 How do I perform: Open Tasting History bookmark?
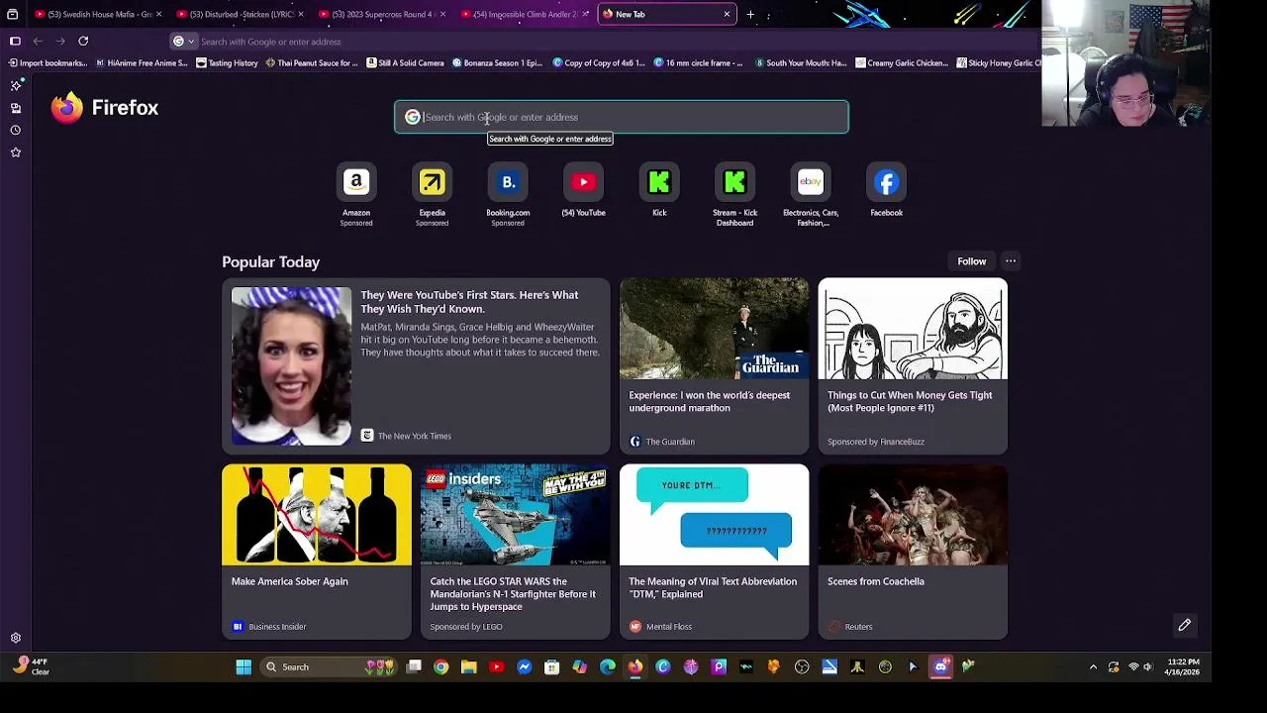click(227, 63)
